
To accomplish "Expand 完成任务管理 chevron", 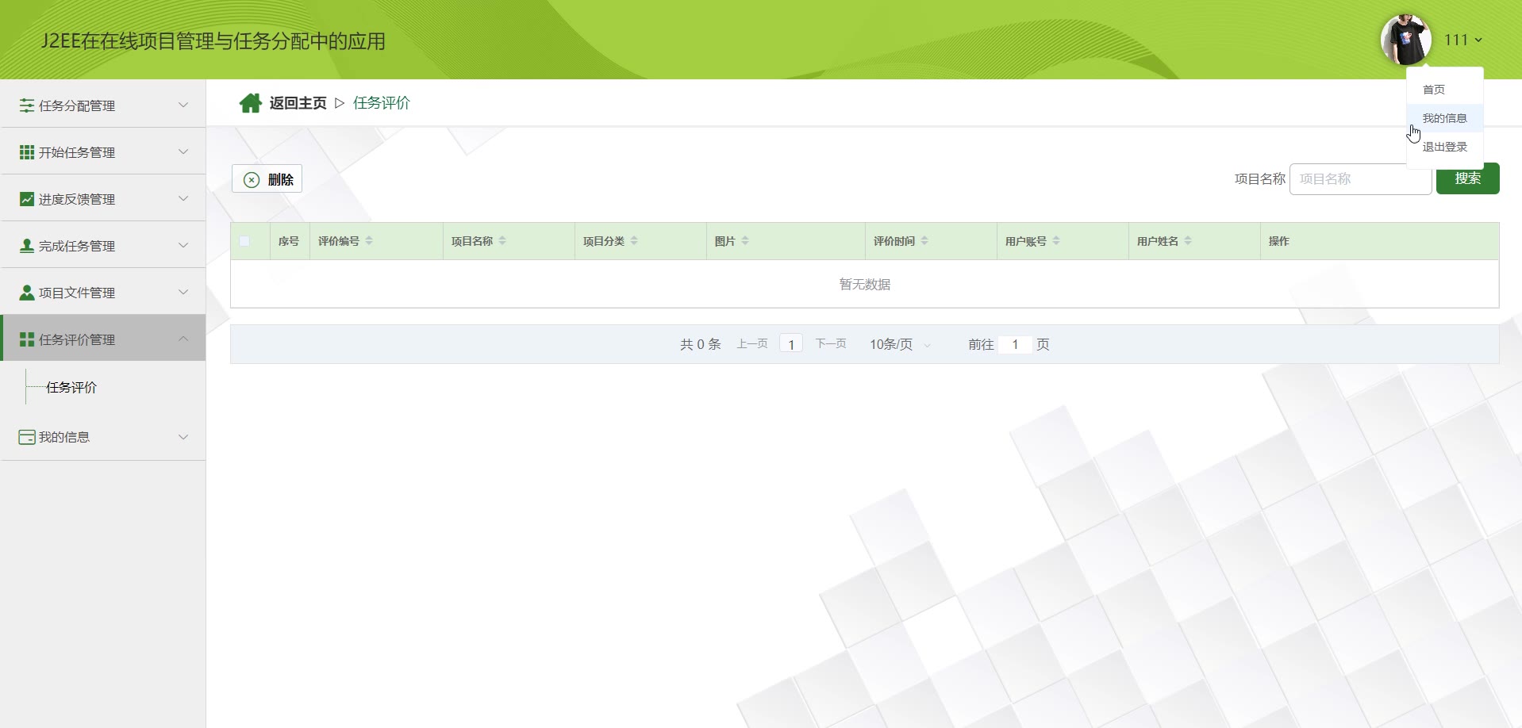I will [x=183, y=245].
